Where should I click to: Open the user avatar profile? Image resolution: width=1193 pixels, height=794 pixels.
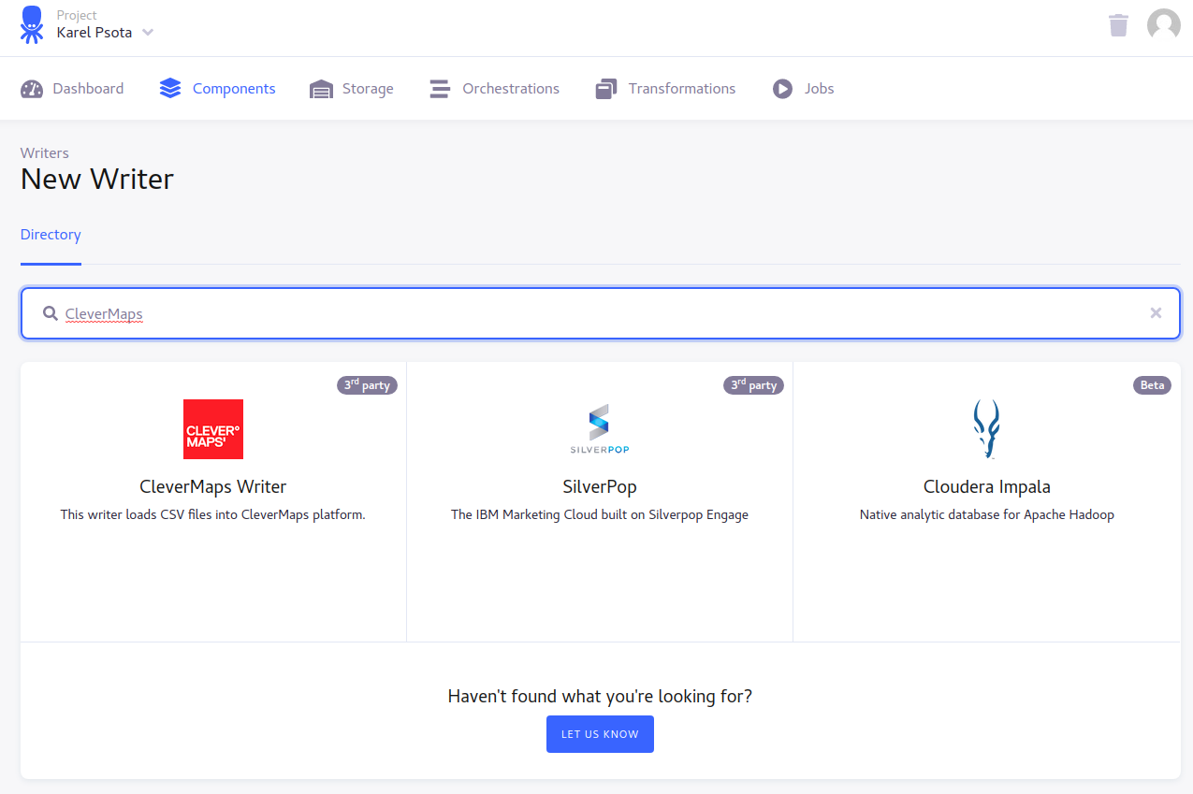(x=1163, y=25)
